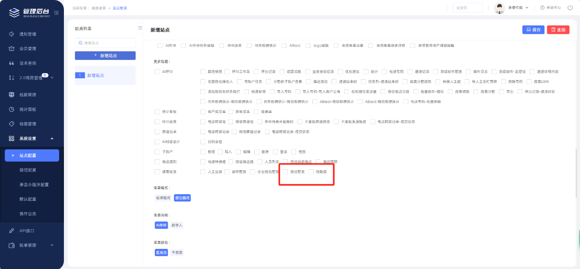Check the 微信配置 checkbox

tap(285, 172)
